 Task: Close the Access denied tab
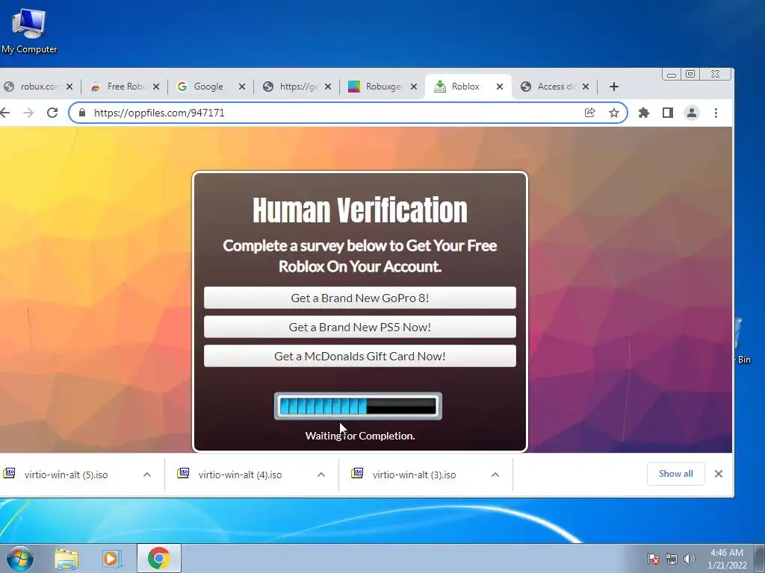click(586, 87)
